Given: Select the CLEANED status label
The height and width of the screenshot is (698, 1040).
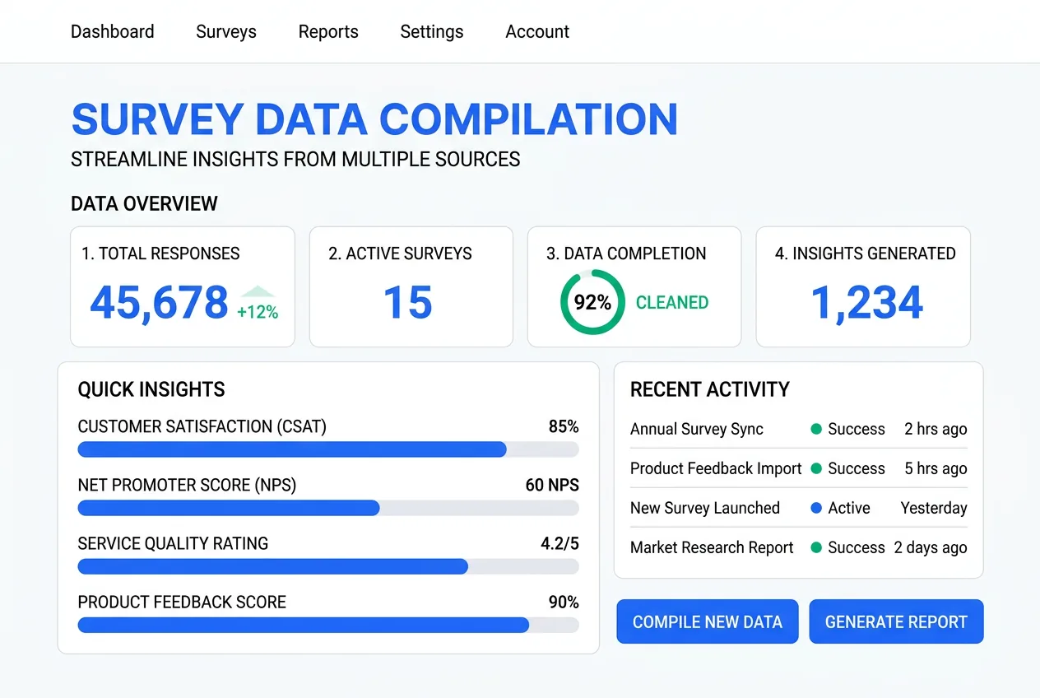Looking at the screenshot, I should [x=672, y=302].
